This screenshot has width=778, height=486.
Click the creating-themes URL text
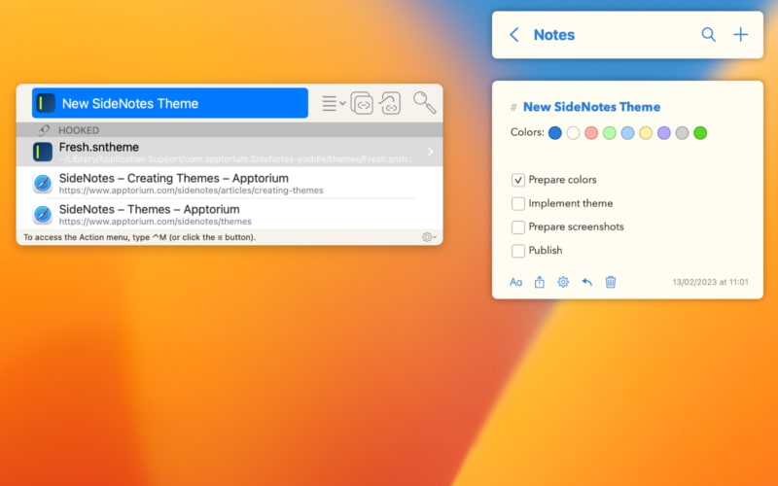click(191, 191)
